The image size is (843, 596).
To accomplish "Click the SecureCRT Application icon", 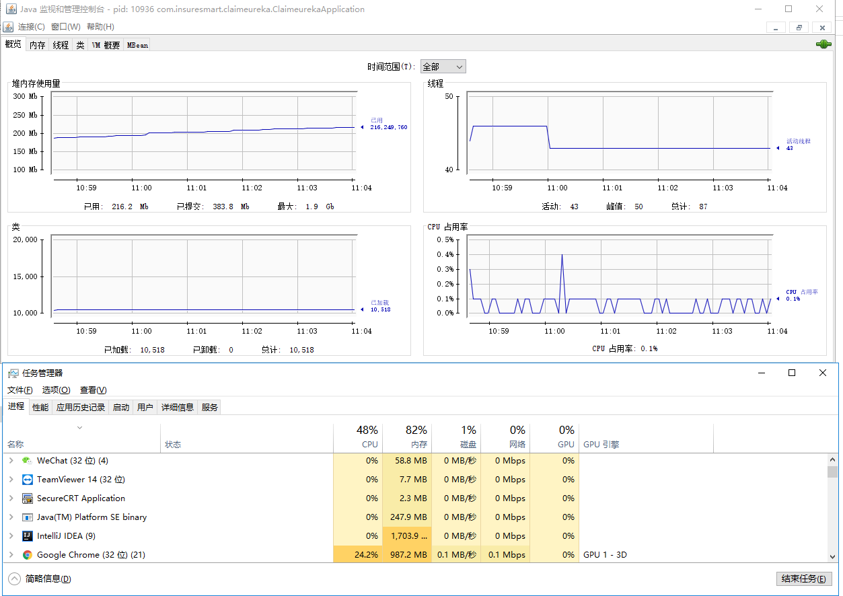I will coord(27,498).
